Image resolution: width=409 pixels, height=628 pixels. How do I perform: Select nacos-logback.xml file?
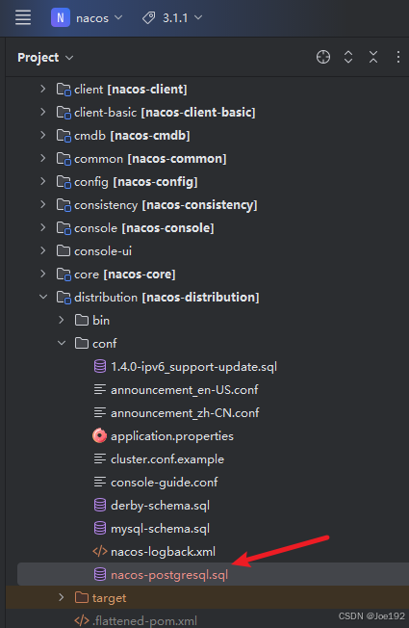[x=163, y=552]
